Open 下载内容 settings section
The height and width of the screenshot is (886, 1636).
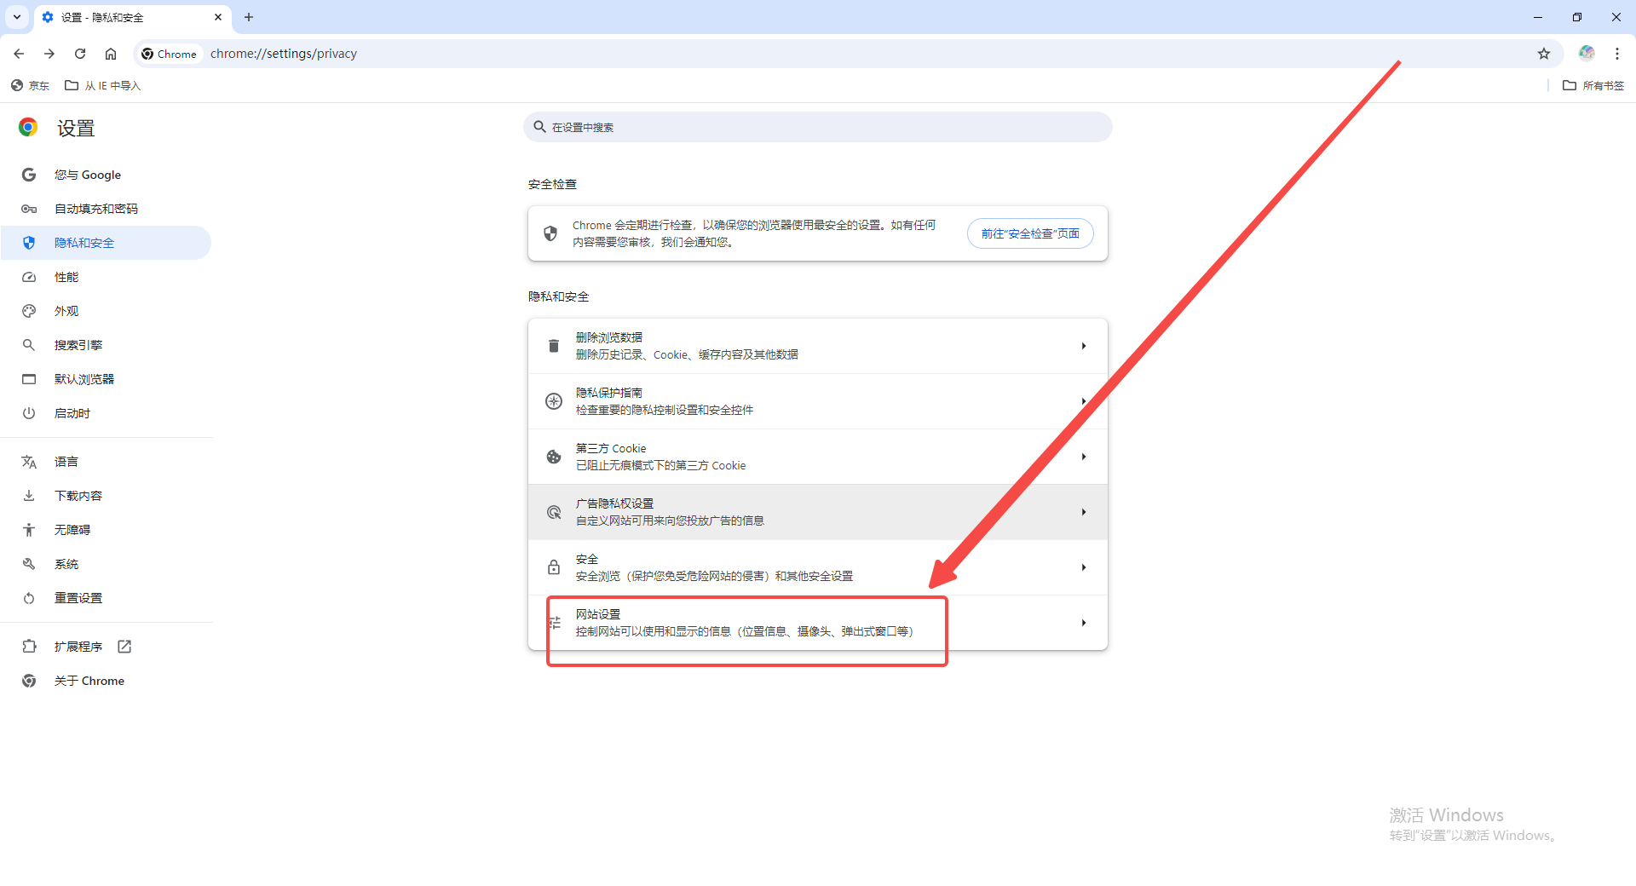point(107,496)
